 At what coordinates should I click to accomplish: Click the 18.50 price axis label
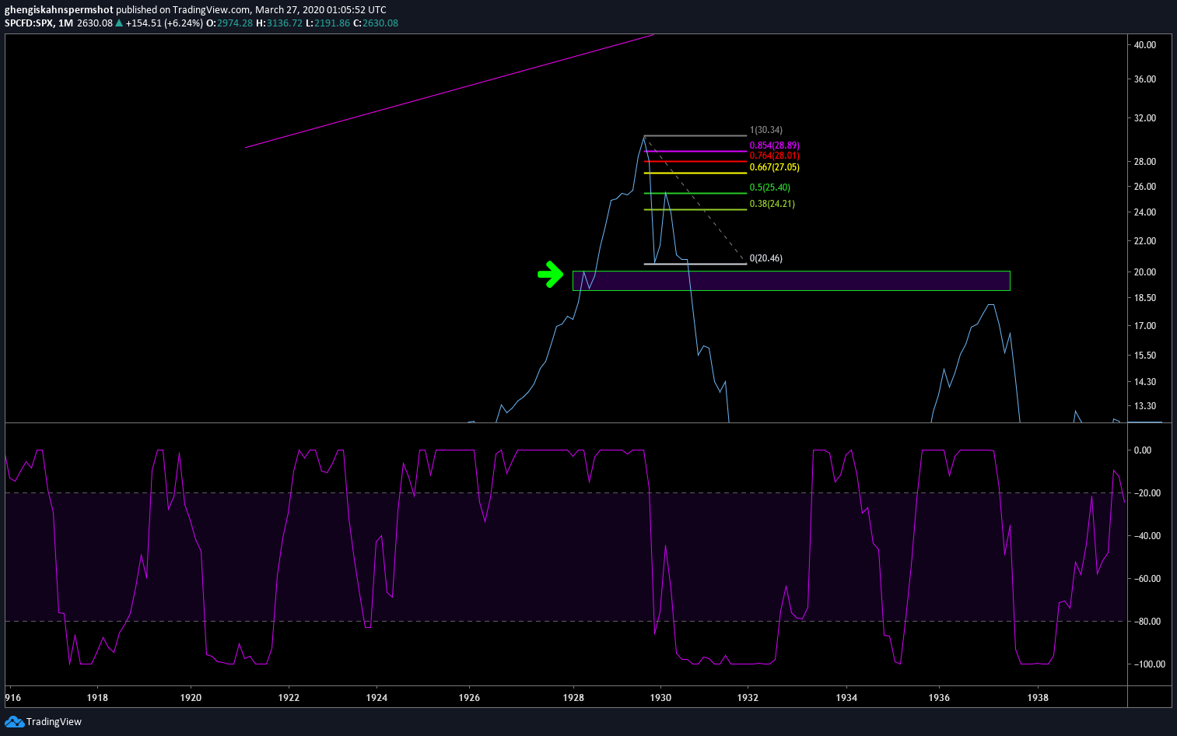click(1145, 298)
